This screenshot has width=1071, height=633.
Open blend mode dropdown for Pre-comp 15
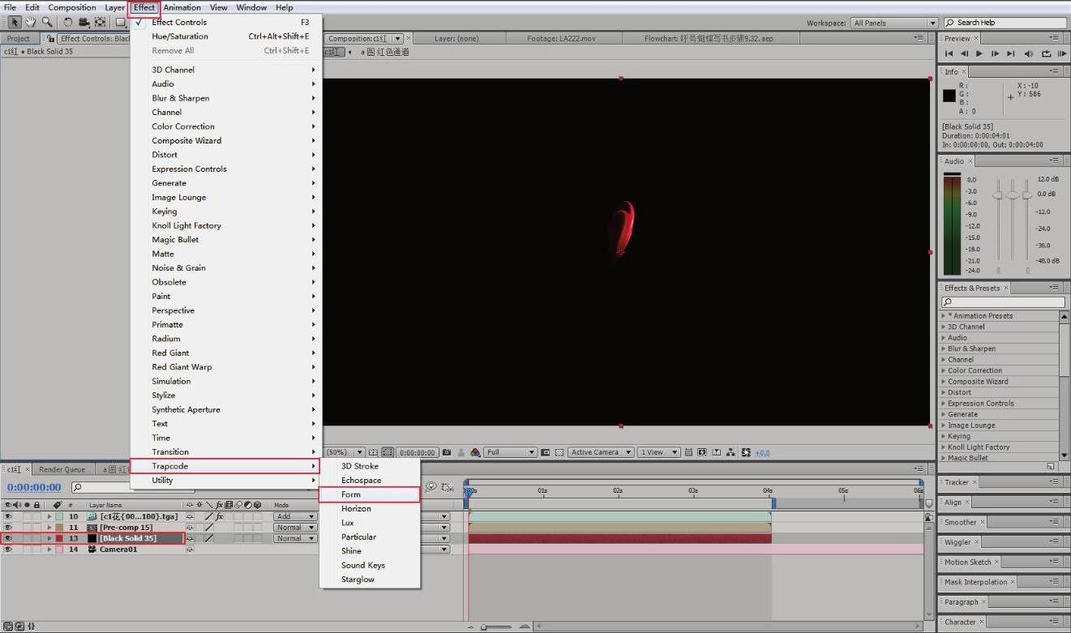tap(294, 527)
